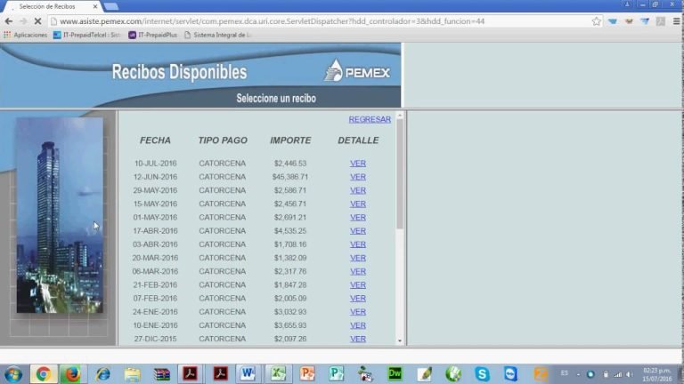The image size is (684, 384).
Task: View receipt detail for 12-JUN-2016
Action: 358,177
